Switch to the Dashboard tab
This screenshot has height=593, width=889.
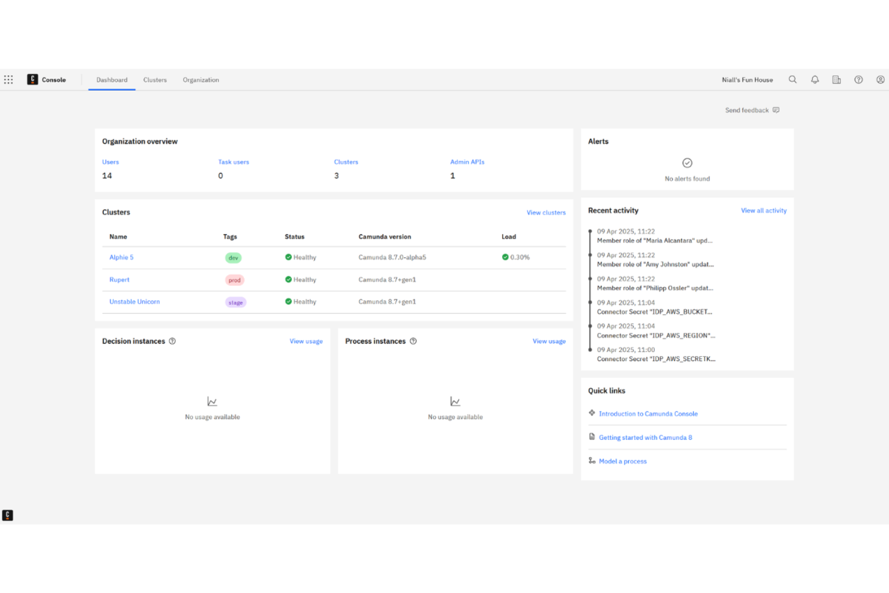point(112,80)
